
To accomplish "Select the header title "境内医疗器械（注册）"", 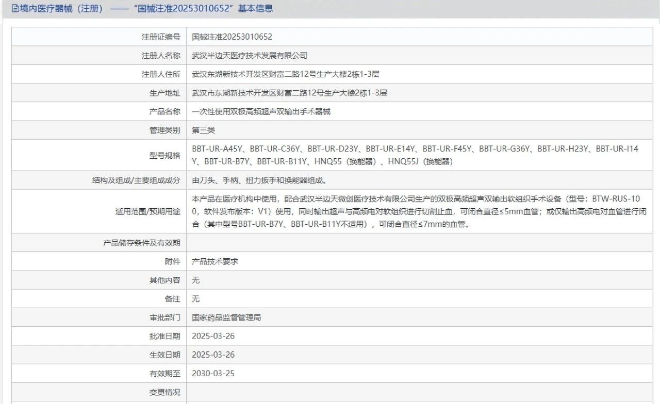I will pyautogui.click(x=61, y=8).
